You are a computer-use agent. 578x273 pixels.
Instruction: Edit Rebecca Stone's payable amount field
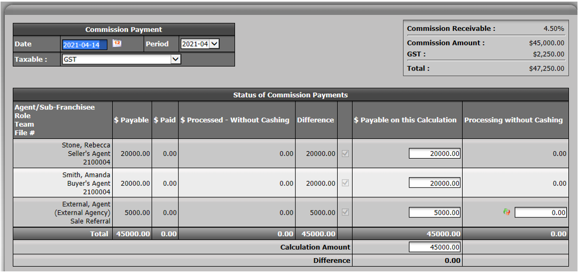click(435, 154)
